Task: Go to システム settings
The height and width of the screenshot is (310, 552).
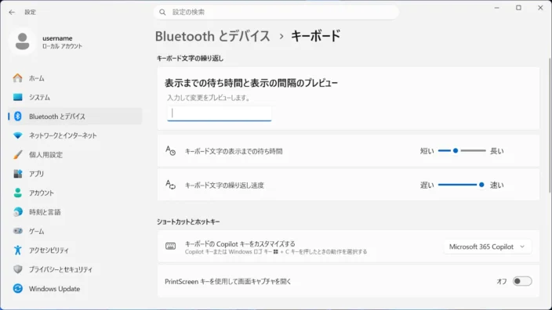Action: pyautogui.click(x=75, y=97)
